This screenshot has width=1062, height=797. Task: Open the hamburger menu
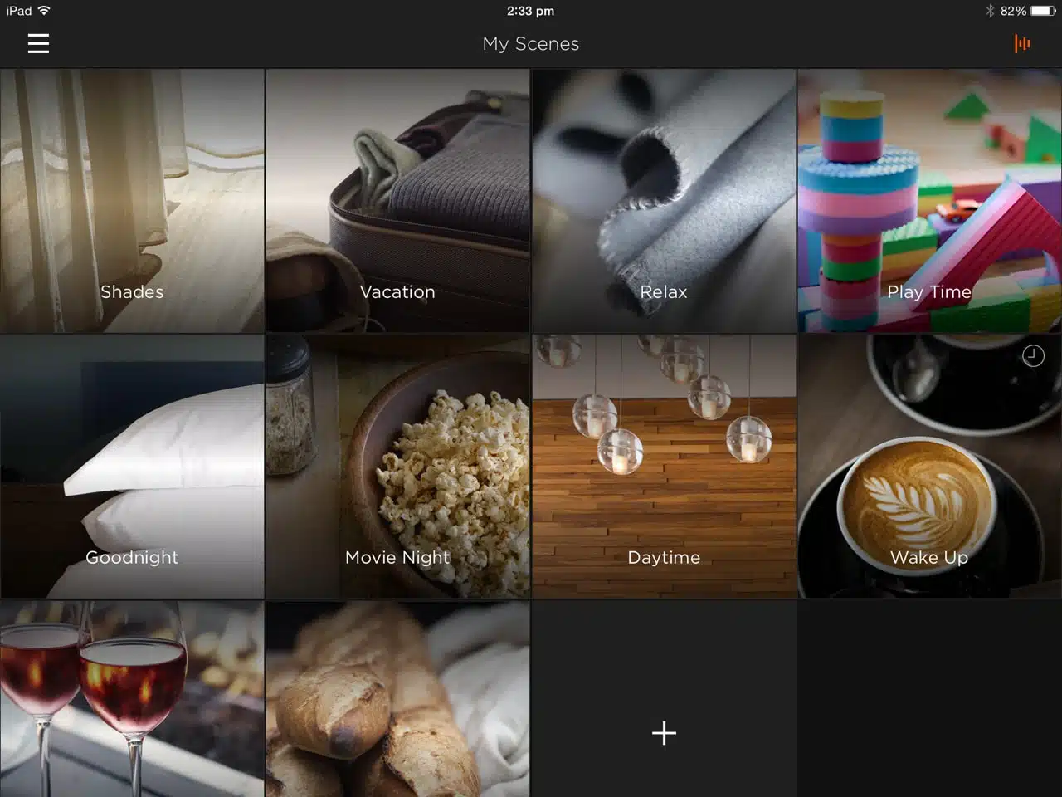click(38, 43)
